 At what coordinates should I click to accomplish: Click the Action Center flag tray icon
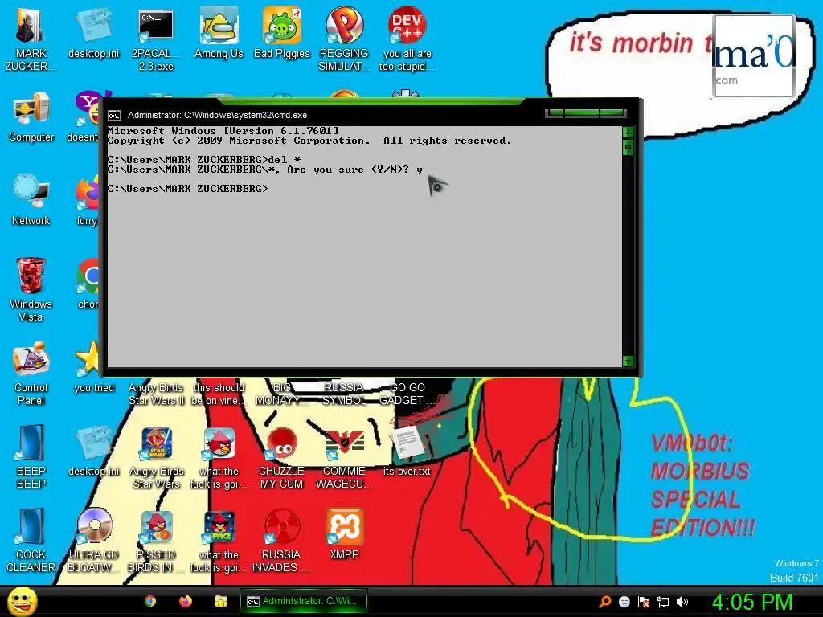[644, 602]
